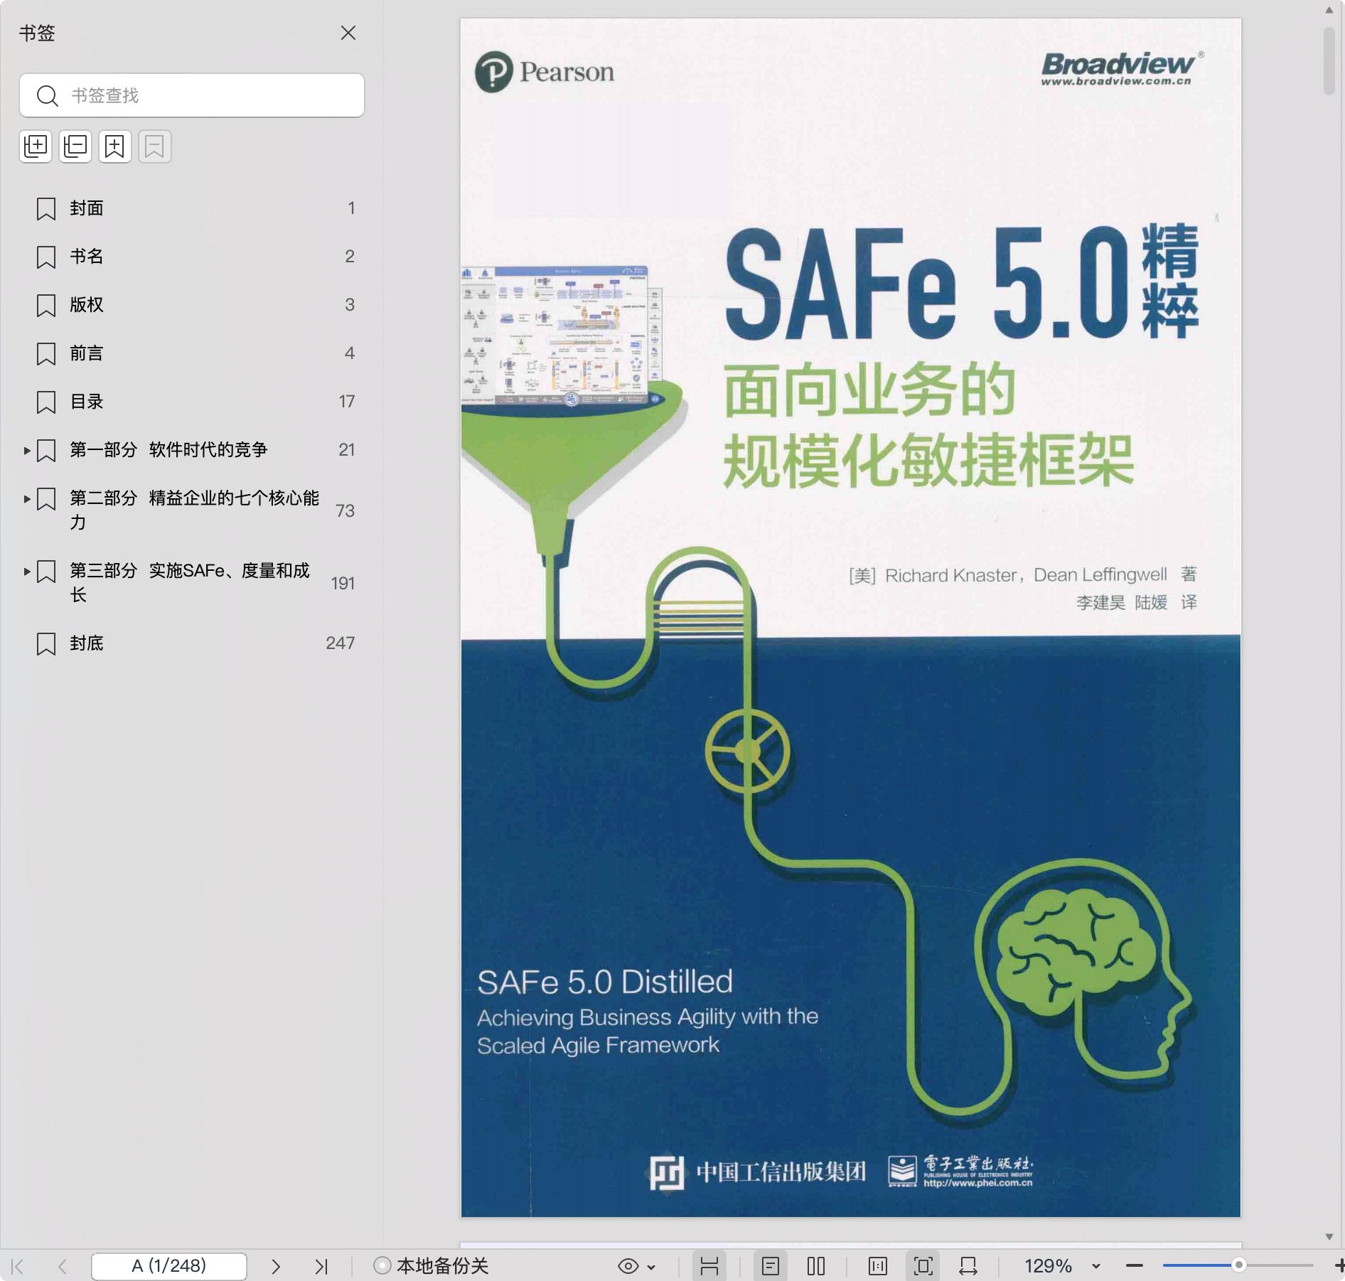Toggle continuous scrolling mode
Image resolution: width=1345 pixels, height=1281 pixels.
709,1266
